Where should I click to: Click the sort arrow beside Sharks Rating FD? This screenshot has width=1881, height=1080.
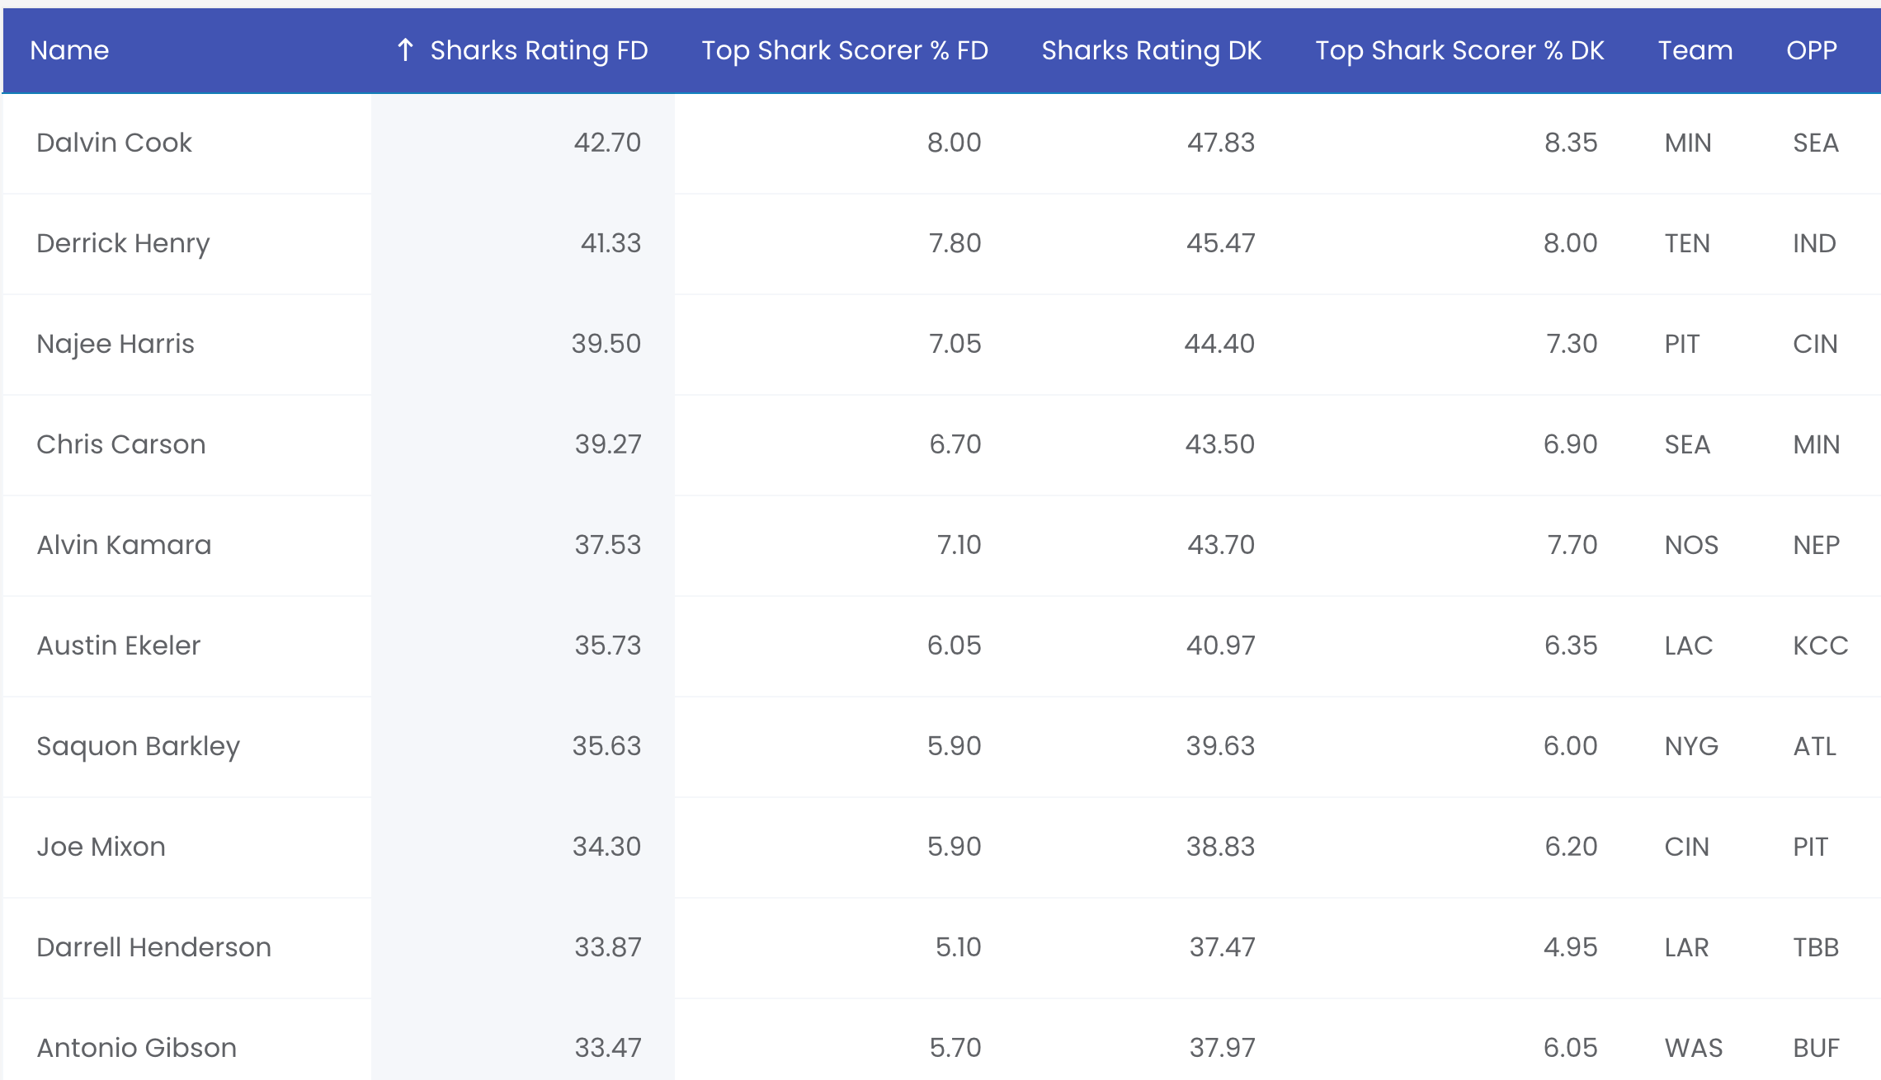[x=405, y=50]
